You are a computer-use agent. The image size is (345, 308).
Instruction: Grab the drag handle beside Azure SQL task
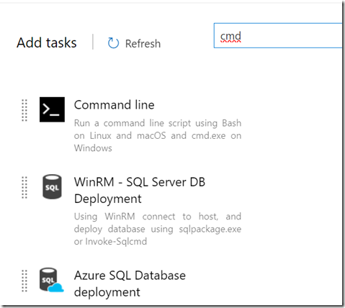(24, 281)
